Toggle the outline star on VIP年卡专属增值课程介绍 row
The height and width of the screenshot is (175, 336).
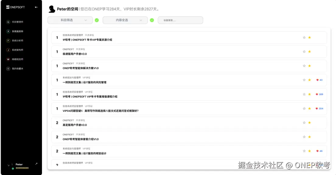(x=304, y=94)
